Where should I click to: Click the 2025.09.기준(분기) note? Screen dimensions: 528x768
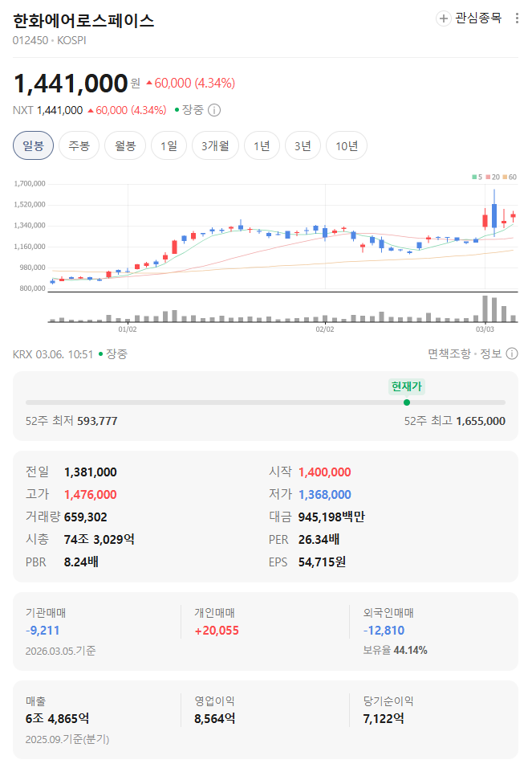click(67, 739)
